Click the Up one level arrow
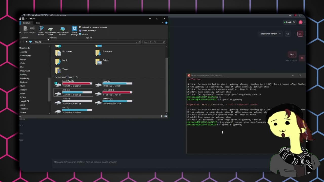 (x=27, y=42)
